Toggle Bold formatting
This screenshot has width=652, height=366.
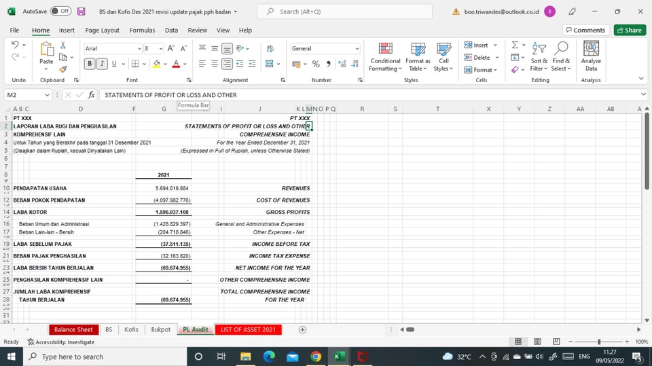coord(90,64)
